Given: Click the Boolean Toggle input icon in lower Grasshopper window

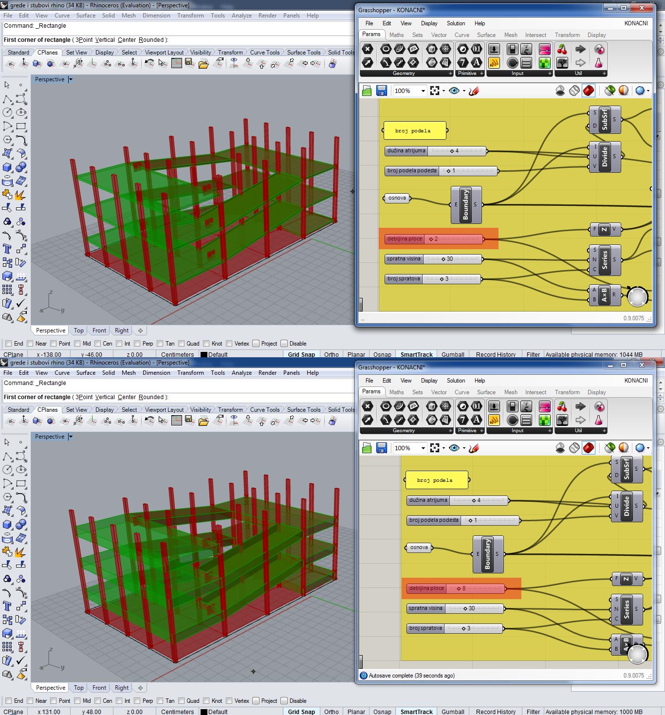Looking at the screenshot, I should point(512,406).
